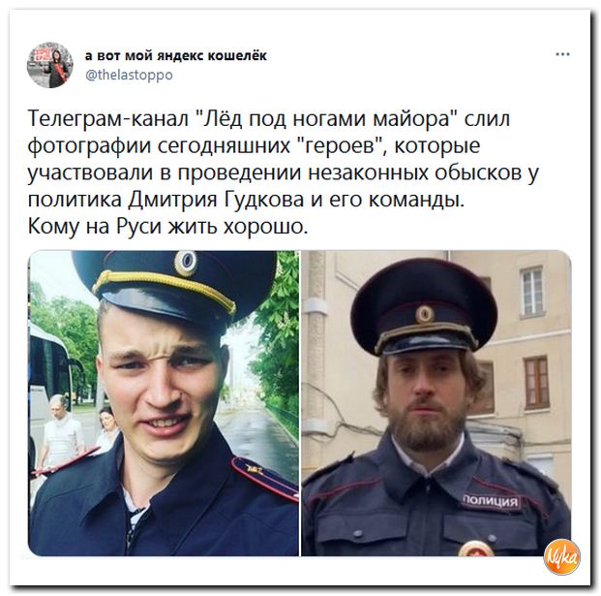Click the round badge at bottom of right photo
The height and width of the screenshot is (596, 601).
pyautogui.click(x=475, y=549)
